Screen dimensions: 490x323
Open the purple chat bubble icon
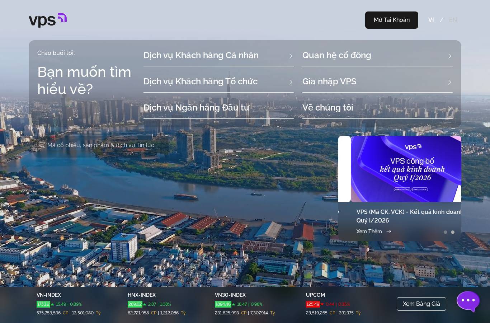tap(468, 301)
